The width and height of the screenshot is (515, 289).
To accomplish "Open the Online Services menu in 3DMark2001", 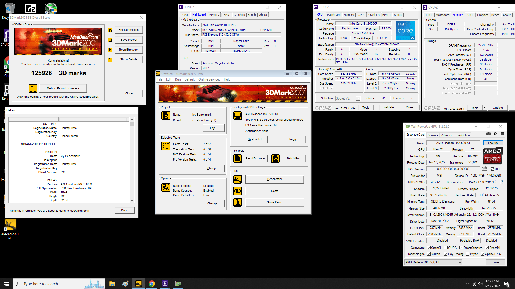I will click(x=209, y=79).
